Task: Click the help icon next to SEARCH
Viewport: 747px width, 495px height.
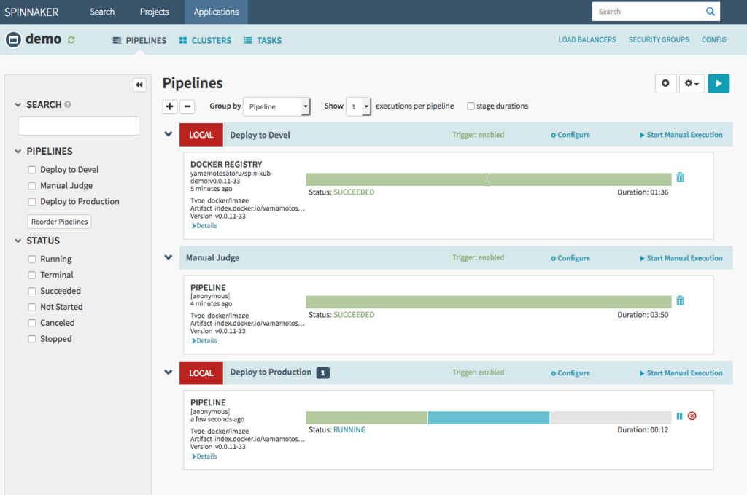Action: click(x=68, y=104)
